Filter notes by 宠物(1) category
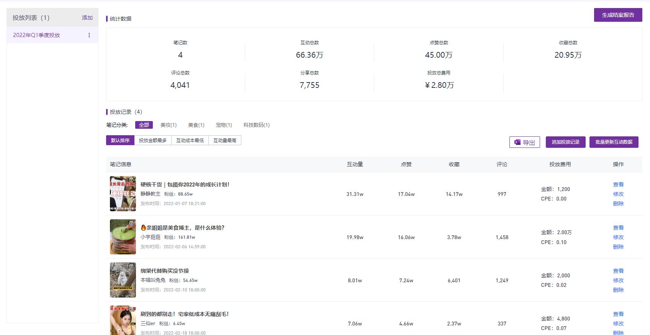Image resolution: width=650 pixels, height=335 pixels. tap(224, 125)
